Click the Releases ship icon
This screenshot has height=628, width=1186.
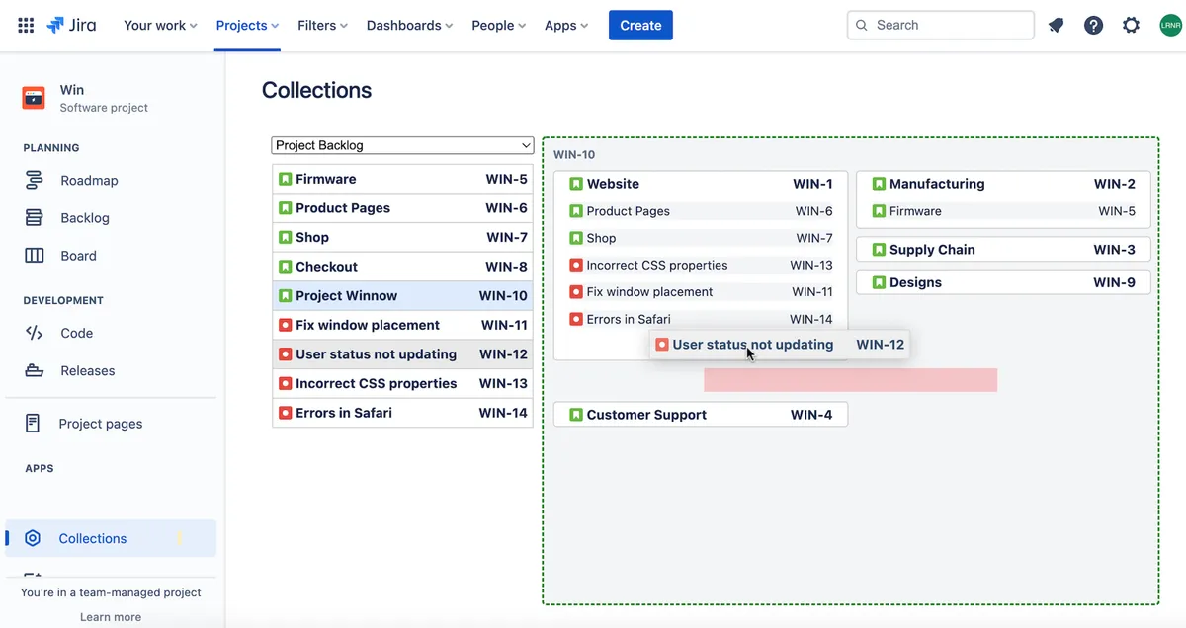[34, 370]
